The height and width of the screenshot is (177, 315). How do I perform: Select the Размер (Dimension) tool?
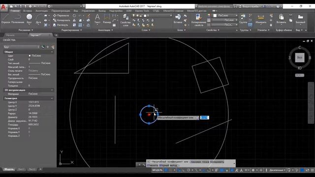[107, 19]
